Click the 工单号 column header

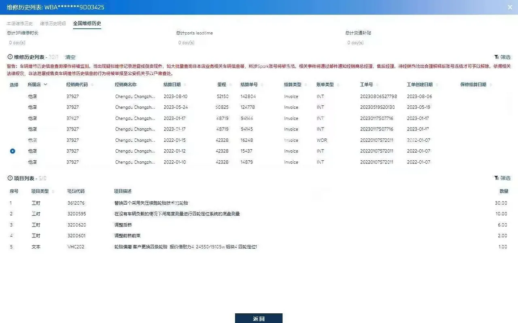(x=367, y=85)
